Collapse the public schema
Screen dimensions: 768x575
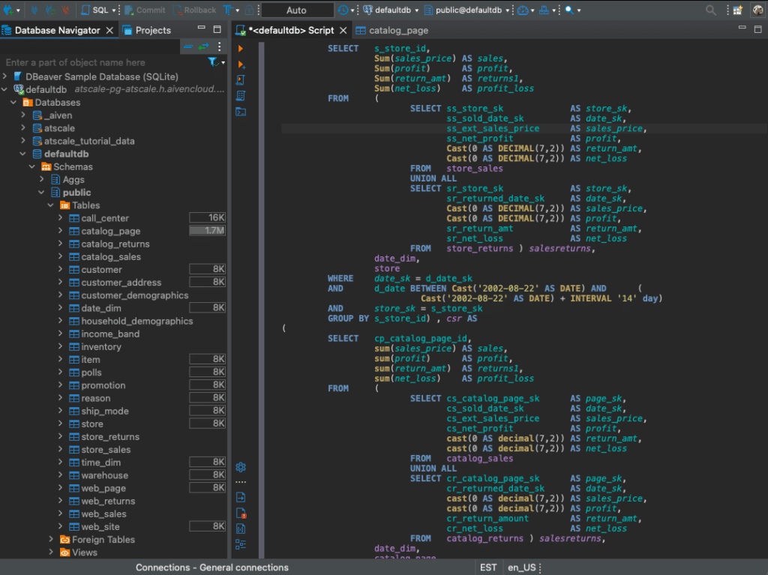point(42,192)
